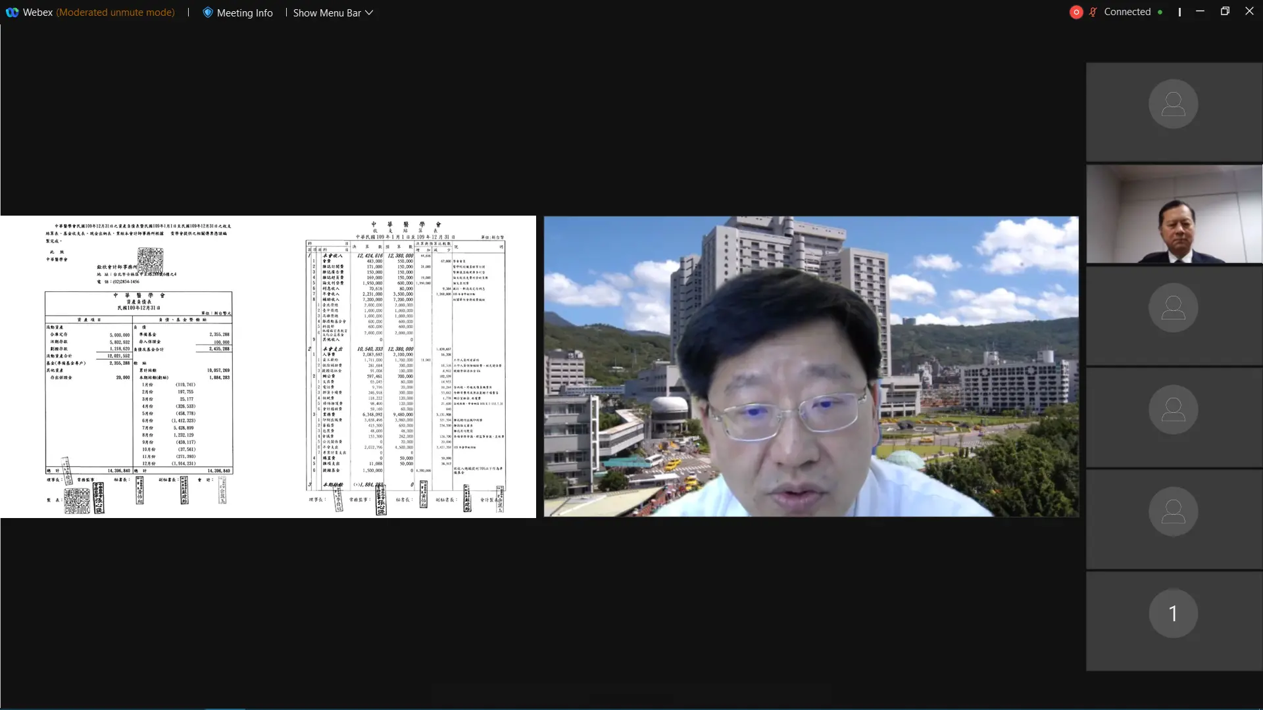The width and height of the screenshot is (1263, 710).
Task: Click the fourth participant's avatar placeholder icon
Action: coord(1174,409)
